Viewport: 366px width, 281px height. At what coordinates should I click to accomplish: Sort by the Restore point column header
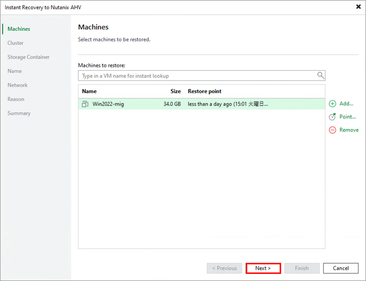click(205, 91)
